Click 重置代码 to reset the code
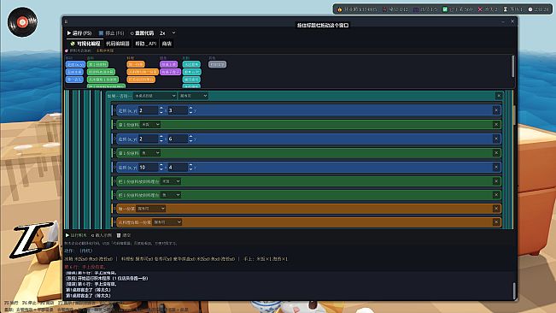The height and width of the screenshot is (313, 556). (142, 33)
